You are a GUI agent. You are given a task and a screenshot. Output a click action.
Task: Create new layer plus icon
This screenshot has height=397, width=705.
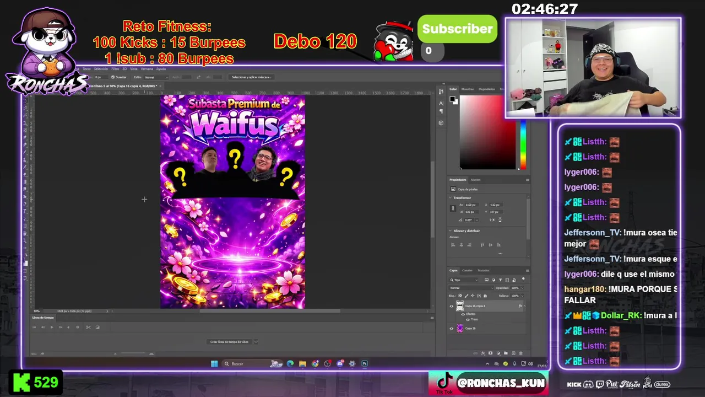tap(513, 353)
